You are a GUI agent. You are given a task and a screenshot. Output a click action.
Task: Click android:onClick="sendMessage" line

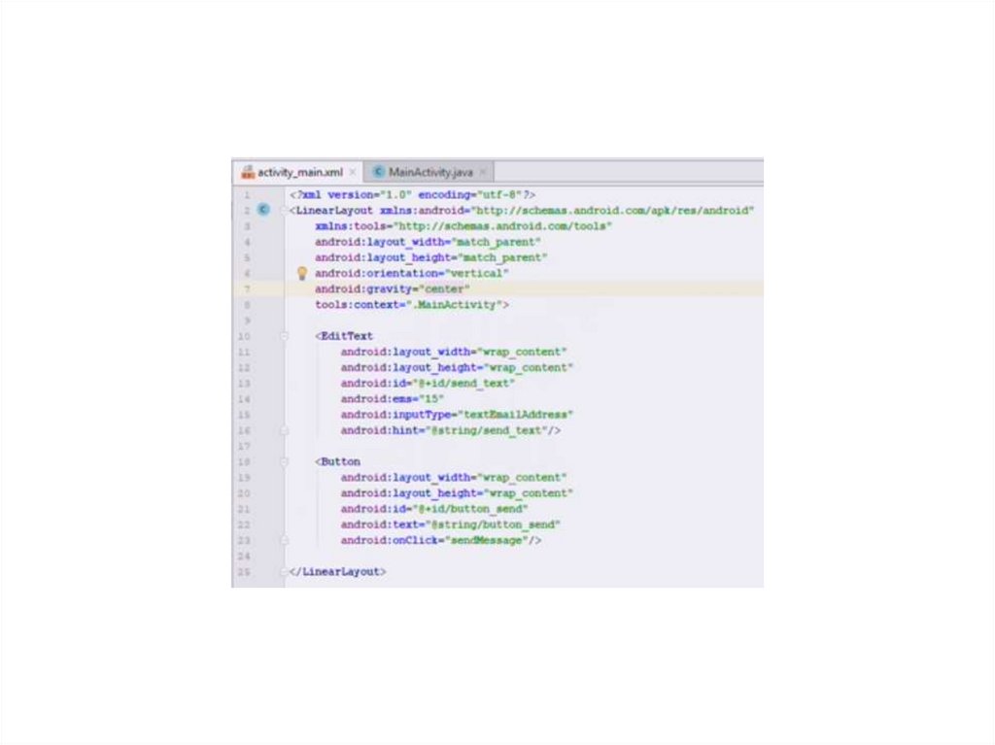pyautogui.click(x=441, y=541)
